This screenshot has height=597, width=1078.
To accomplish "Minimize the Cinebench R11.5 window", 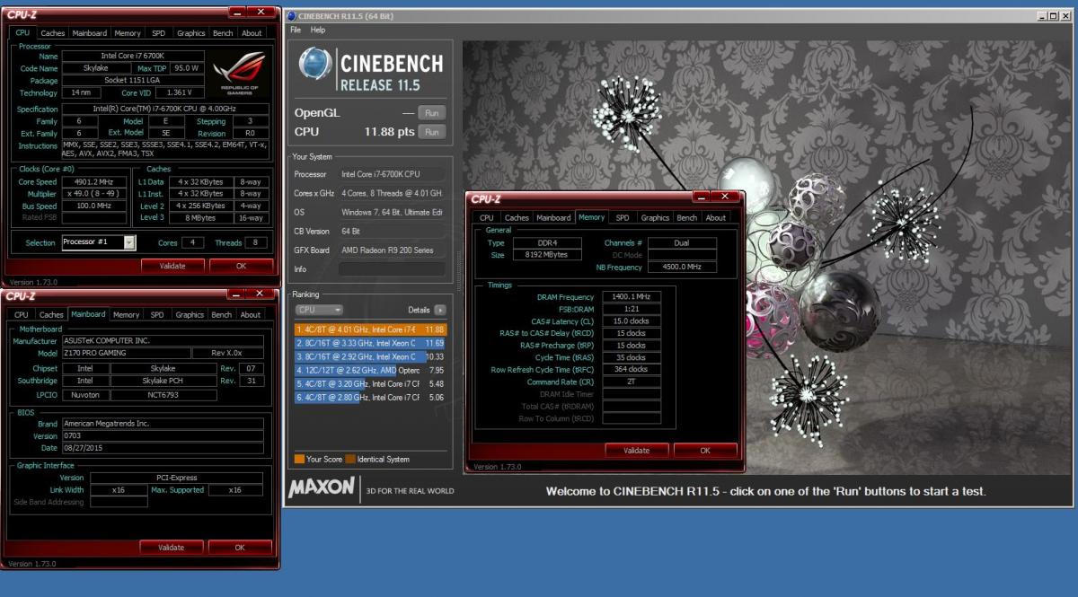I will tap(1042, 16).
